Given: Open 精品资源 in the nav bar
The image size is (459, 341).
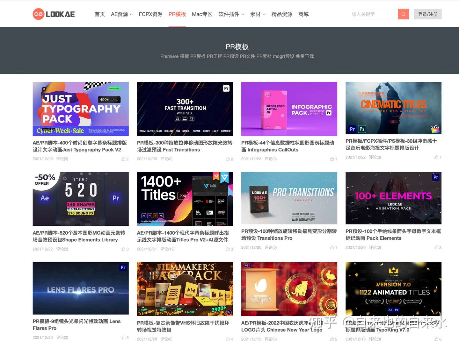Looking at the screenshot, I should click(282, 14).
